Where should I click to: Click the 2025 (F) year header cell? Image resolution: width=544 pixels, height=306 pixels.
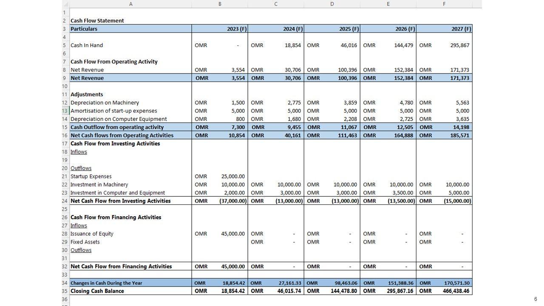[348, 29]
